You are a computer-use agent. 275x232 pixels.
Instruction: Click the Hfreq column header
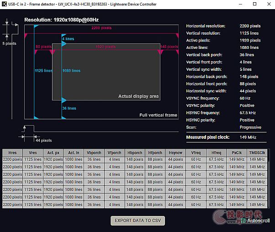pyautogui.click(x=217, y=153)
